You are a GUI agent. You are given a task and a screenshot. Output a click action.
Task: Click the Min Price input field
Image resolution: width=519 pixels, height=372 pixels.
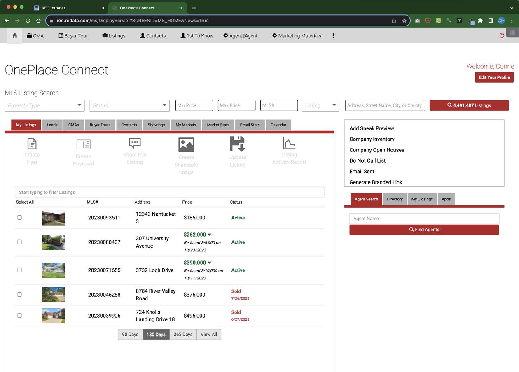(x=194, y=105)
